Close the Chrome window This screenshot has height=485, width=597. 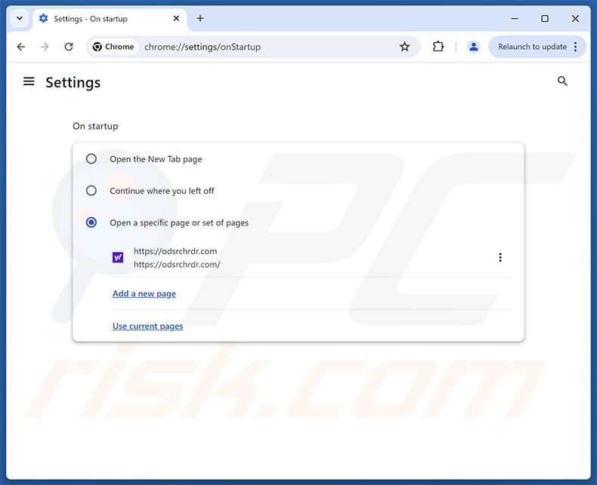coord(575,18)
